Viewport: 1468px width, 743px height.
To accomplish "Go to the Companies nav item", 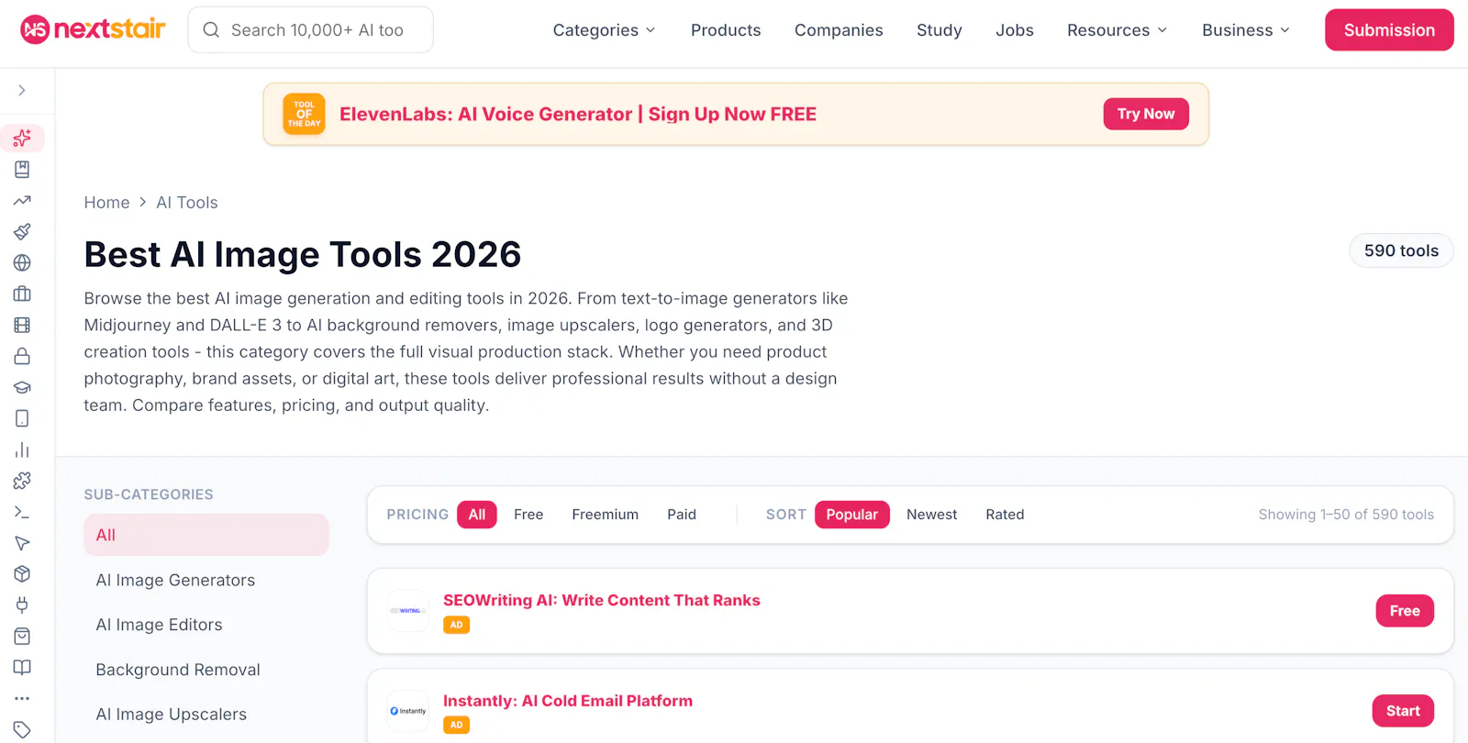I will click(839, 30).
